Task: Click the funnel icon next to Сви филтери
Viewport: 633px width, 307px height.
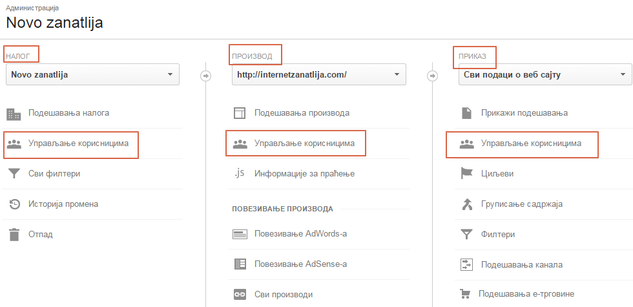Action: 14,174
